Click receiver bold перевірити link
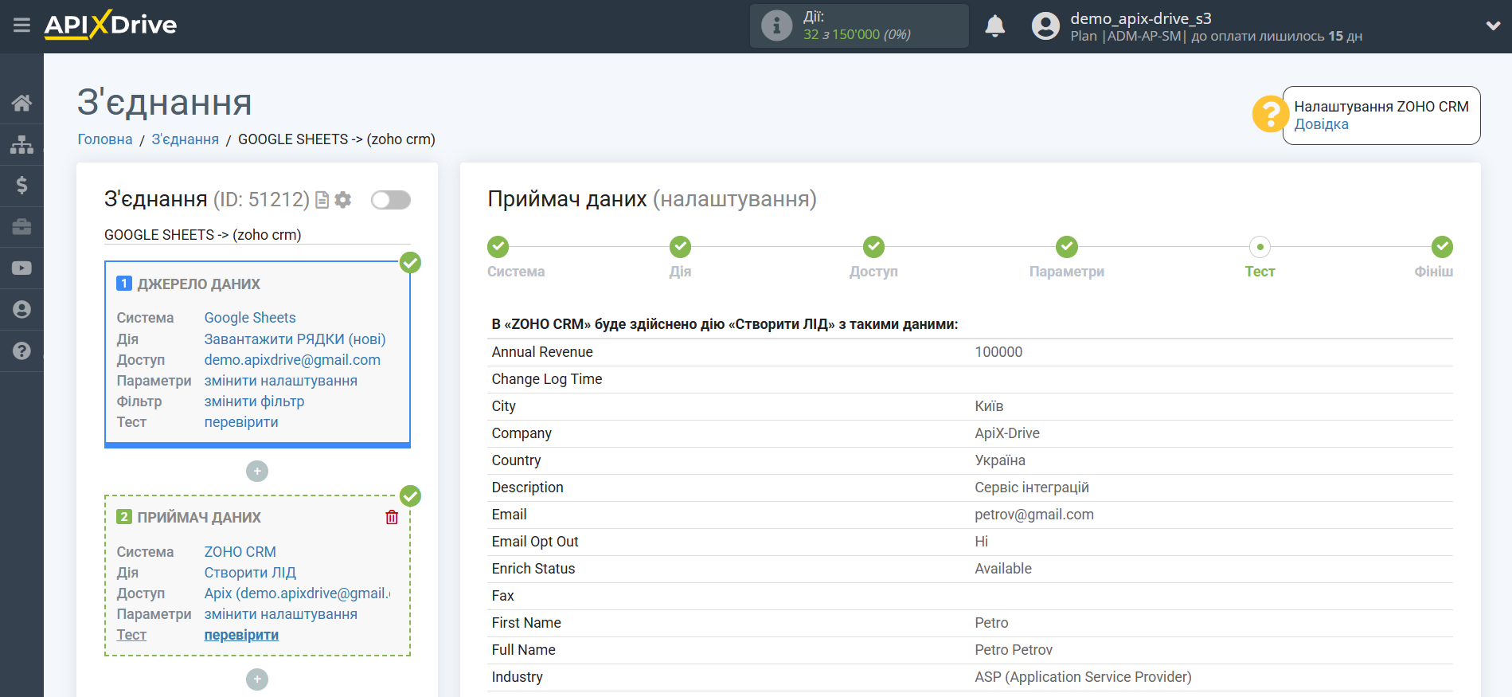Image resolution: width=1512 pixels, height=697 pixels. click(241, 635)
